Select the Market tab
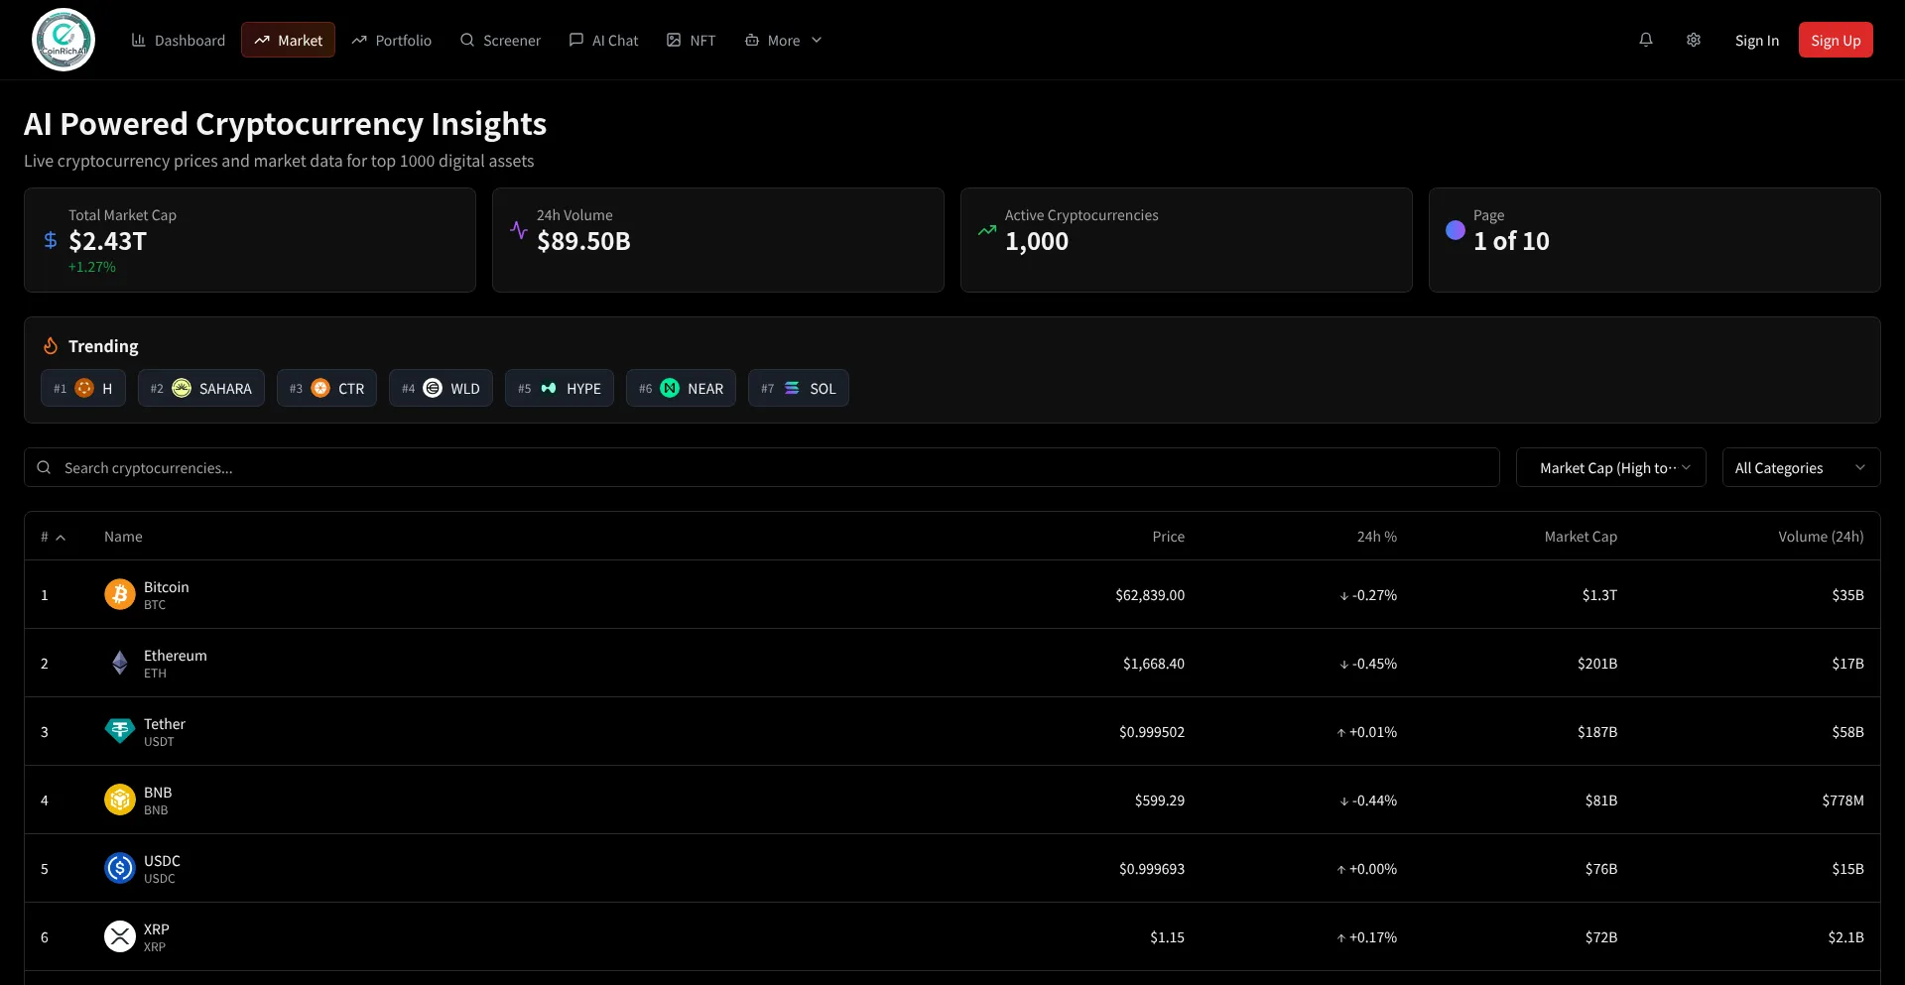The width and height of the screenshot is (1905, 985). [288, 40]
